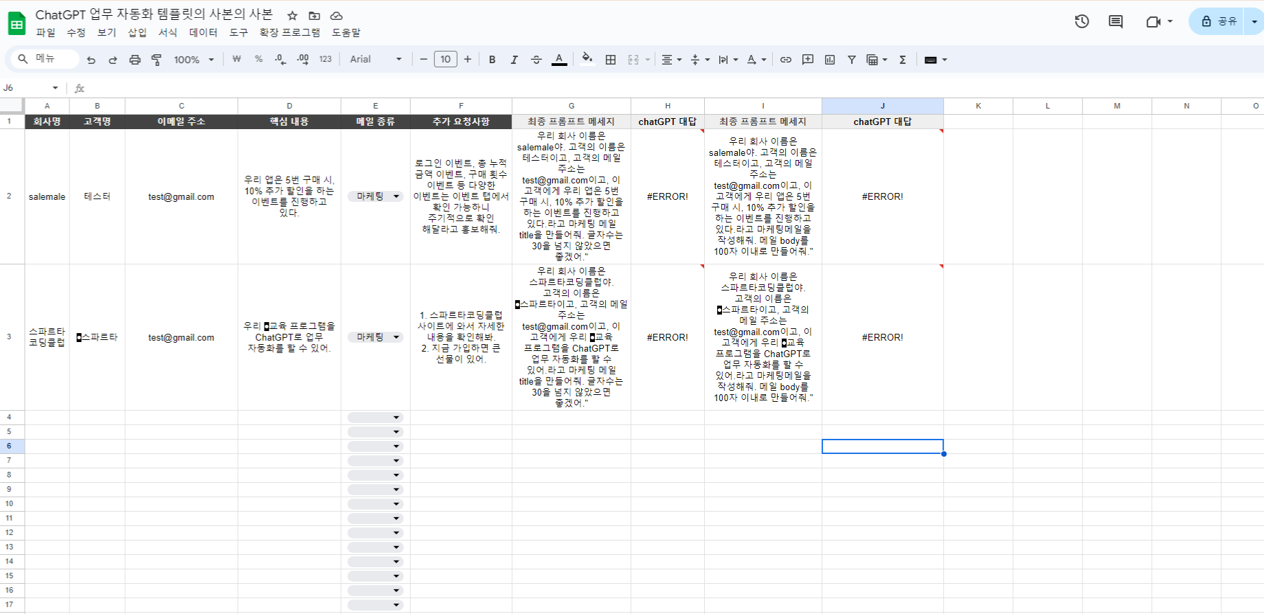This screenshot has height=614, width=1264.
Task: Insert a chart
Action: (x=830, y=60)
